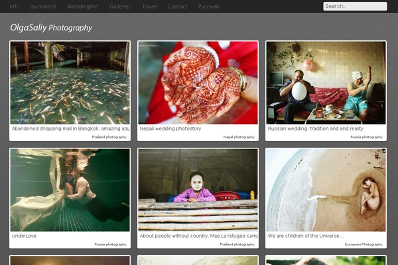Open Thailand photography tag under Bangkok mall
This screenshot has height=265, width=398.
109,137
